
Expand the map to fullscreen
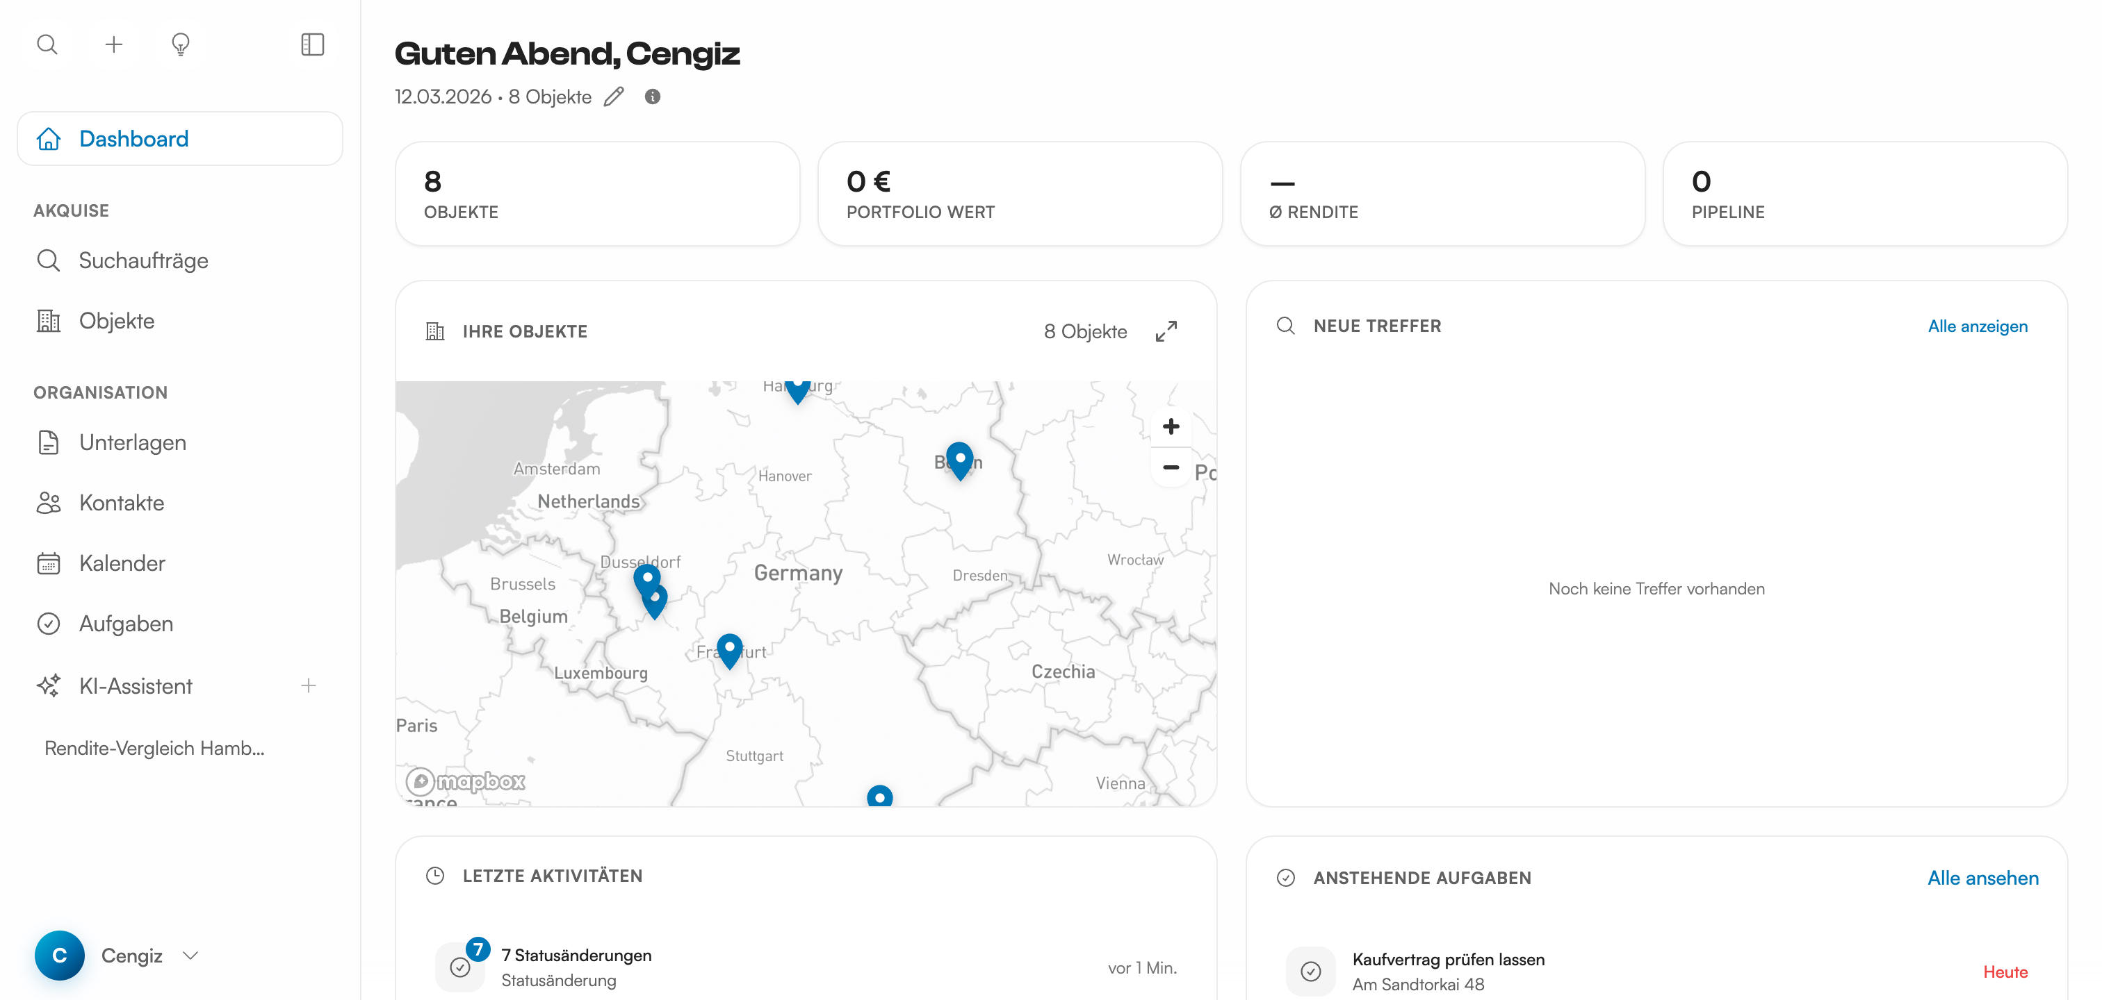pos(1166,331)
